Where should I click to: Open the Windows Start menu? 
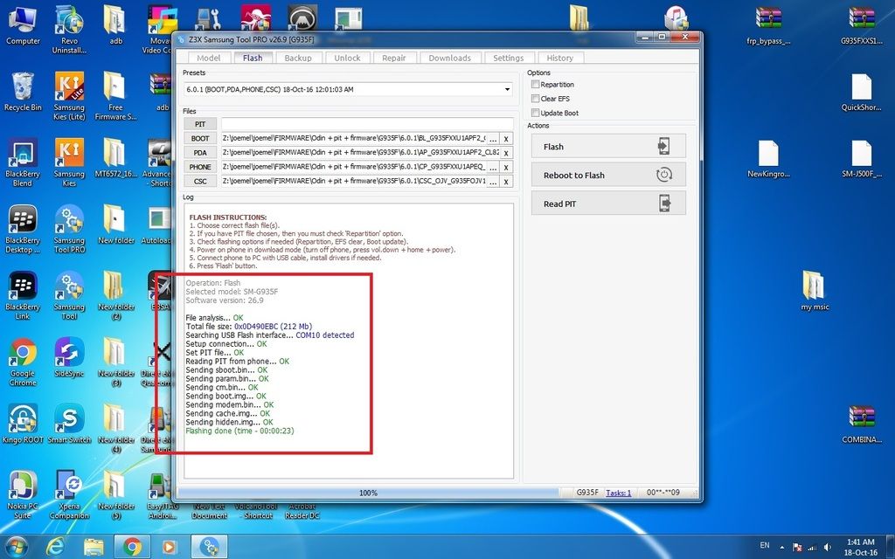coord(17,547)
